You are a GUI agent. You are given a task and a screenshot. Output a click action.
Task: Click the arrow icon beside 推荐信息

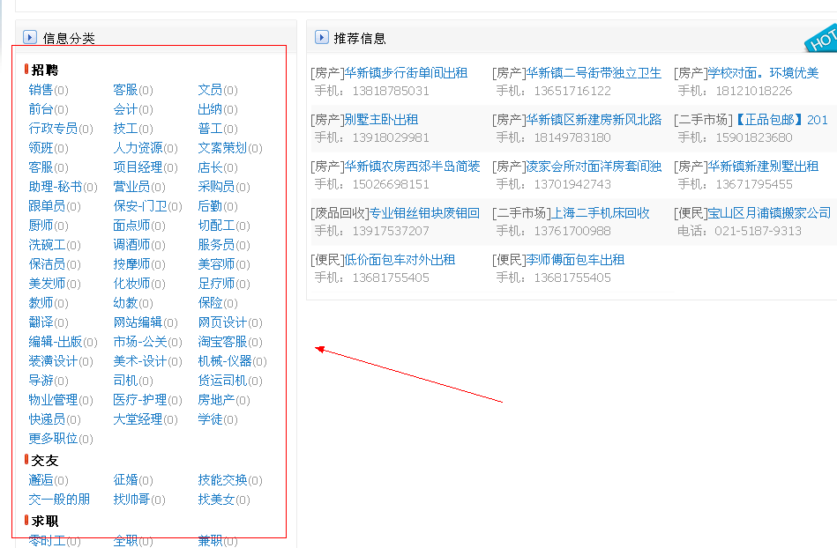click(x=322, y=38)
